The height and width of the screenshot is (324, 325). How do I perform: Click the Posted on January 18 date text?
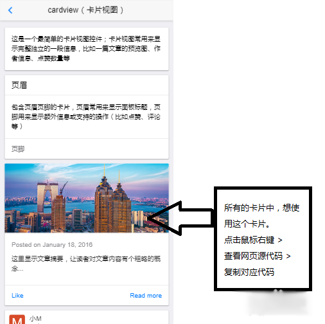coord(52,245)
